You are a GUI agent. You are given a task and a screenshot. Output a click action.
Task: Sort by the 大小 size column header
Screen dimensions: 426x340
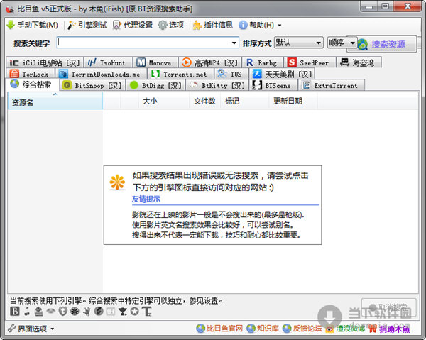coord(164,101)
